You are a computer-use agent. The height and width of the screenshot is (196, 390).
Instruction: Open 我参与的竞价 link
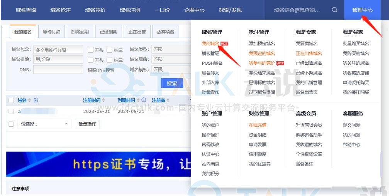[x=262, y=63]
